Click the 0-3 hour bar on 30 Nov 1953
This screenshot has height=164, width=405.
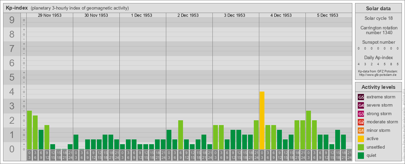[76, 142]
